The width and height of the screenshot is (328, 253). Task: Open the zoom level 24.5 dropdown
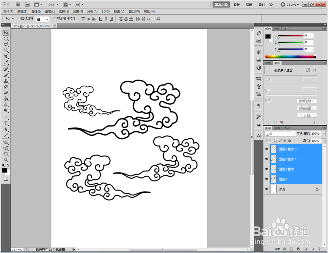57,4
